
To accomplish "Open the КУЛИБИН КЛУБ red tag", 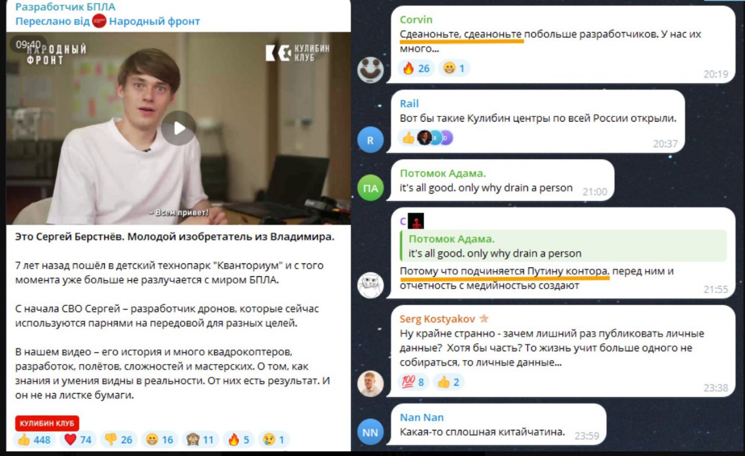I will (47, 423).
